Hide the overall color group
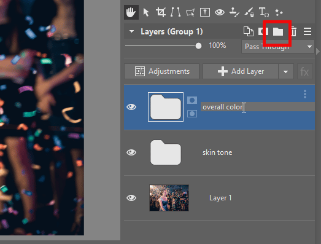This screenshot has height=244, width=321. tap(131, 107)
